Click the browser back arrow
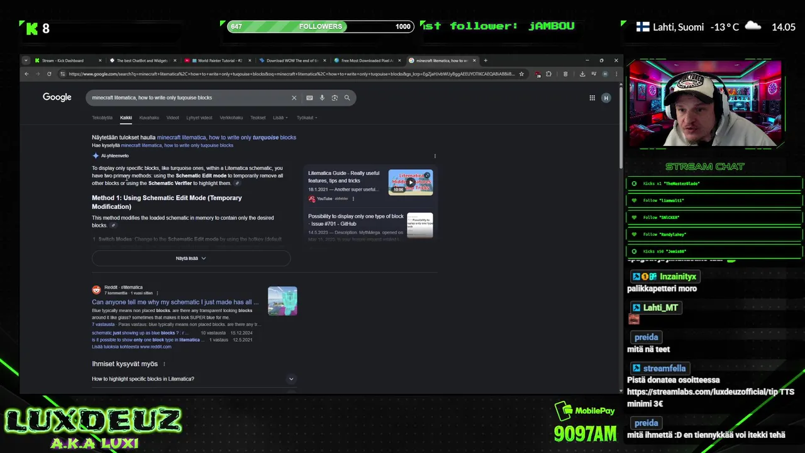 click(x=26, y=74)
